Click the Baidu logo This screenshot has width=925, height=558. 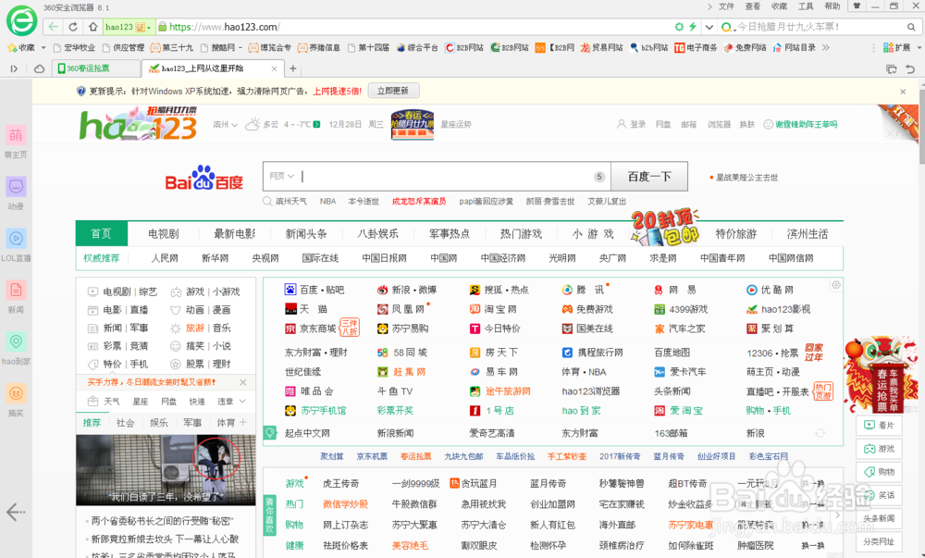point(203,177)
